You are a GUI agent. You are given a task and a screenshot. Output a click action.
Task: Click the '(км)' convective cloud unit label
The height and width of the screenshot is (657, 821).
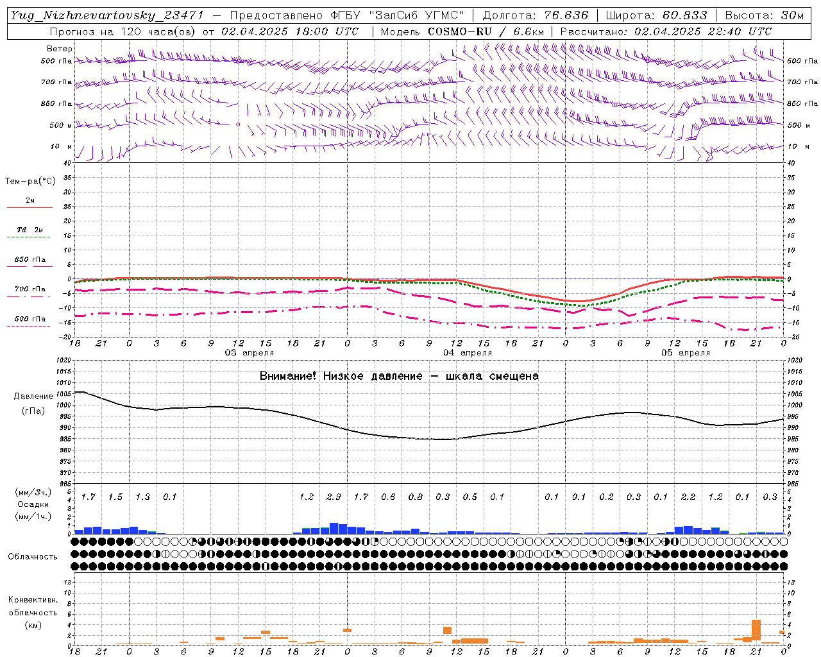point(33,625)
